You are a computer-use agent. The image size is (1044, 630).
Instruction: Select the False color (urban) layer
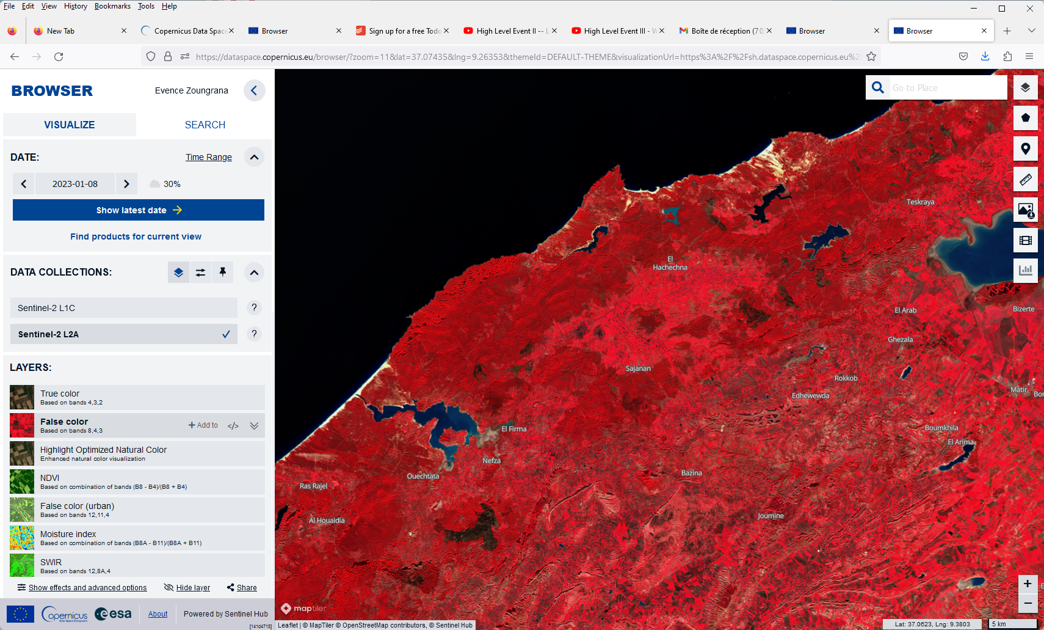pos(137,510)
